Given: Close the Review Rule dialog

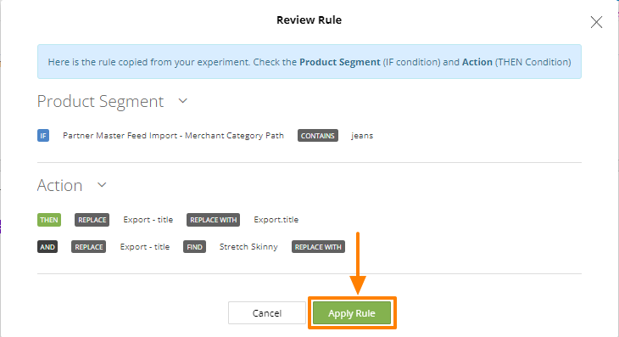Looking at the screenshot, I should click(596, 22).
